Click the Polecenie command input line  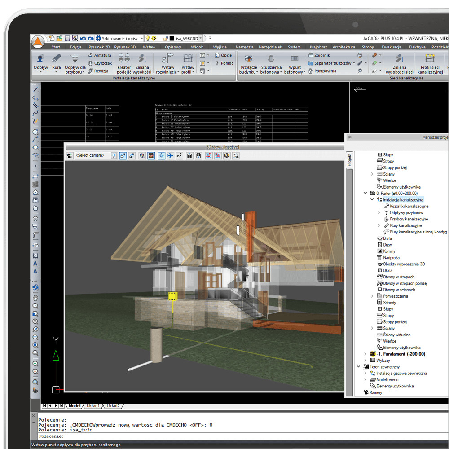click(x=243, y=436)
